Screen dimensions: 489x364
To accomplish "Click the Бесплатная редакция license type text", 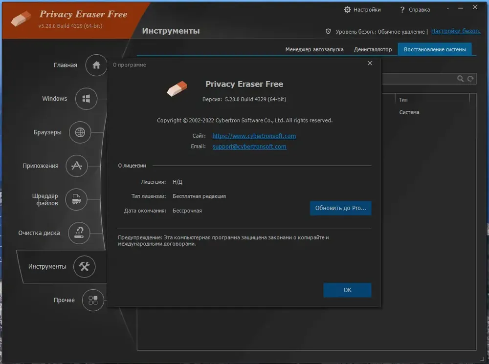I will coord(200,196).
